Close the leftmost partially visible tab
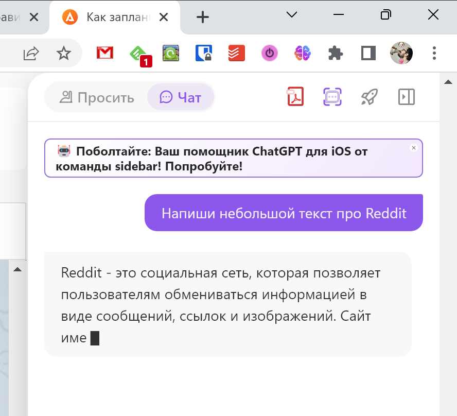Viewport: 457px width, 416px height. click(x=34, y=17)
